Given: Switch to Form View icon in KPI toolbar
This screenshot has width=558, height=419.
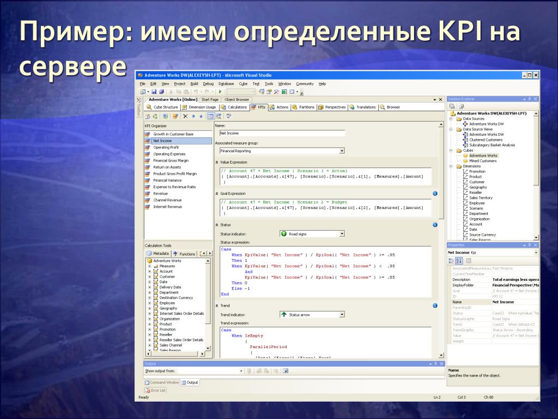Looking at the screenshot, I should pos(211,116).
